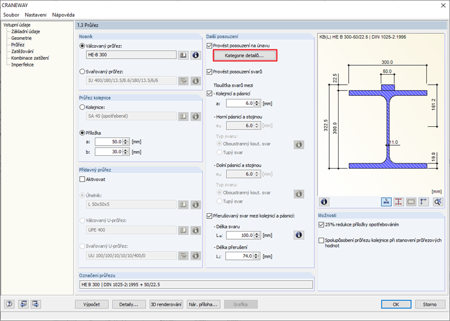Reset zoom in cross-section preview
This screenshot has height=321, width=450.
coord(438,202)
